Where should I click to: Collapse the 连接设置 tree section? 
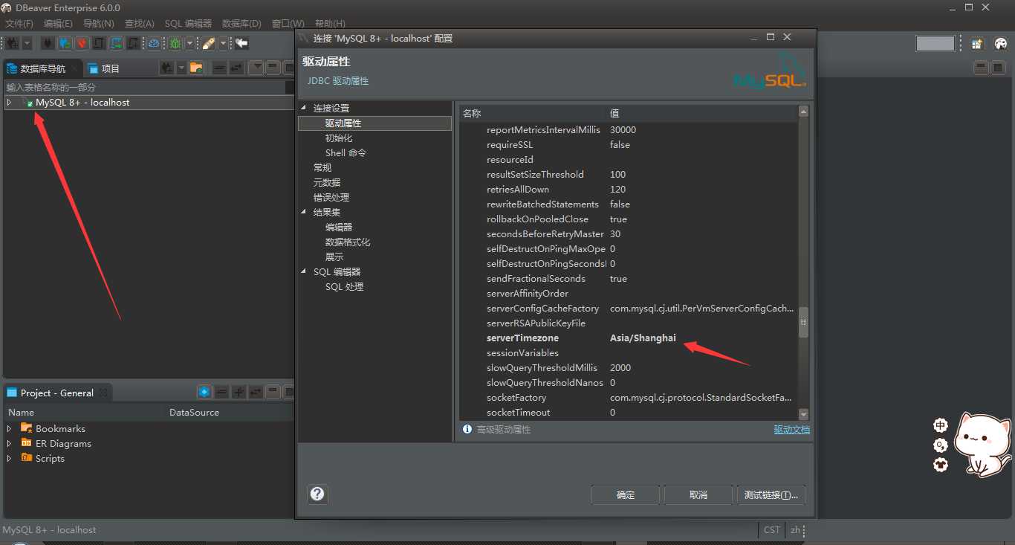[303, 108]
